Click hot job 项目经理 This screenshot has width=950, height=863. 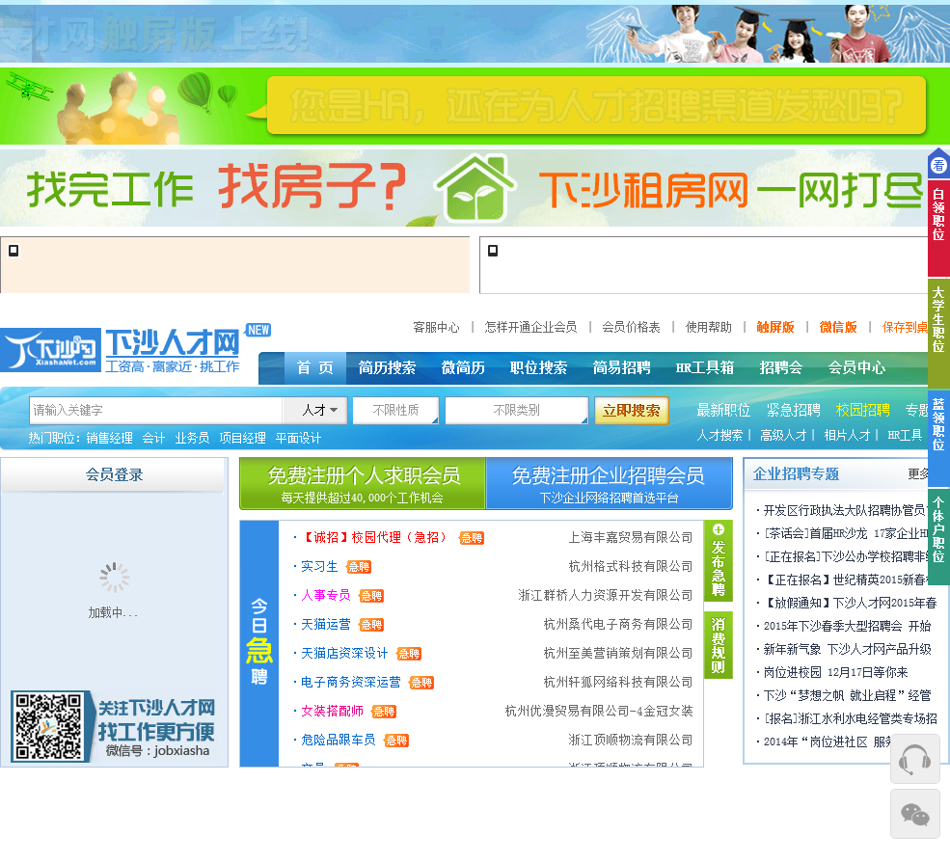(x=242, y=439)
